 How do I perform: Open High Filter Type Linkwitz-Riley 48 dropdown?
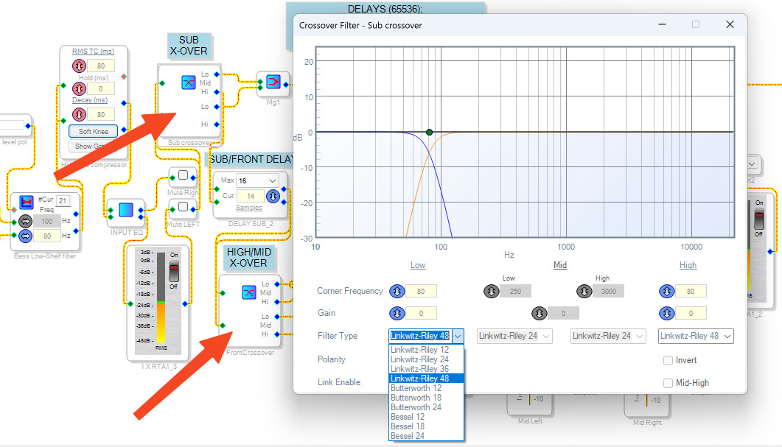tap(696, 337)
